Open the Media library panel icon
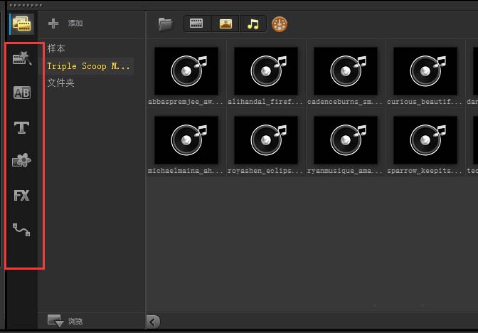Viewport: 478px width, 333px height. [x=21, y=23]
